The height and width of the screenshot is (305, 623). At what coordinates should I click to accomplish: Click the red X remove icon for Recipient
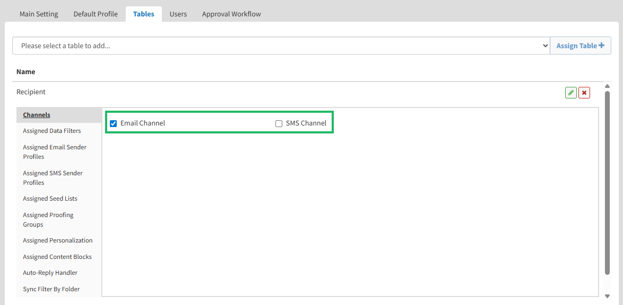pos(584,93)
